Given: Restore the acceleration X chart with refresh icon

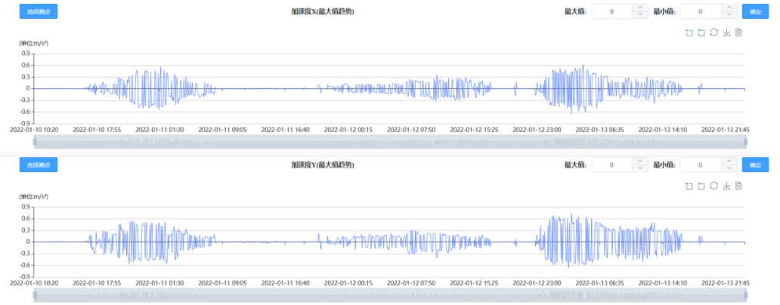Looking at the screenshot, I should tap(713, 32).
